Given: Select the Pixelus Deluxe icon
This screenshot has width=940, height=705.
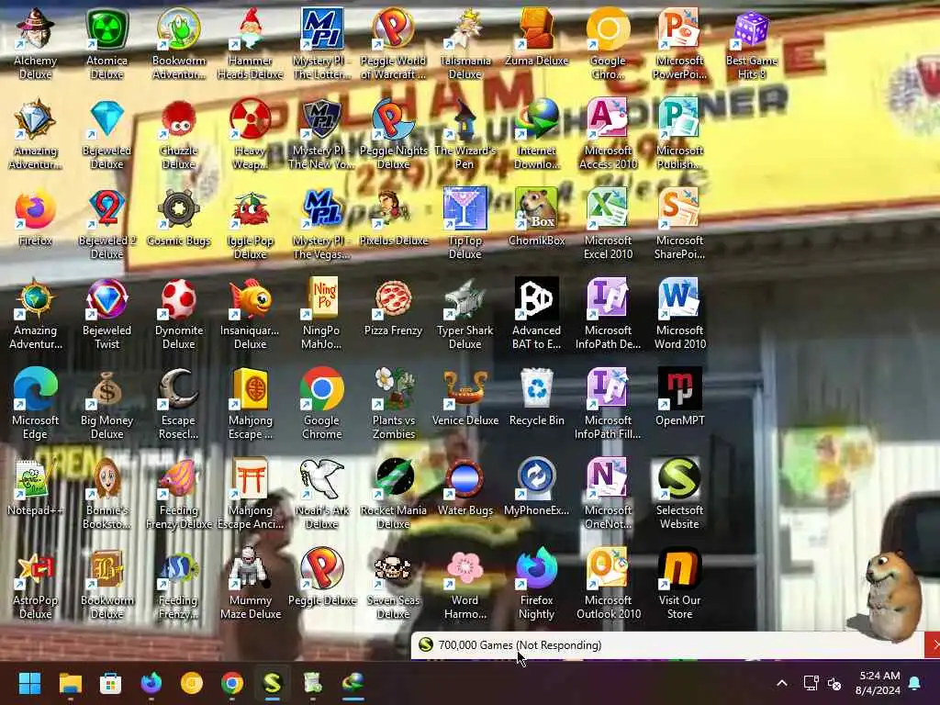Looking at the screenshot, I should click(x=393, y=218).
